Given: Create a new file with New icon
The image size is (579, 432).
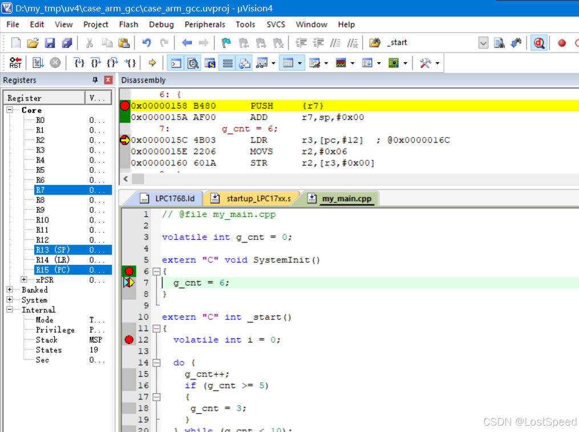Looking at the screenshot, I should point(16,43).
